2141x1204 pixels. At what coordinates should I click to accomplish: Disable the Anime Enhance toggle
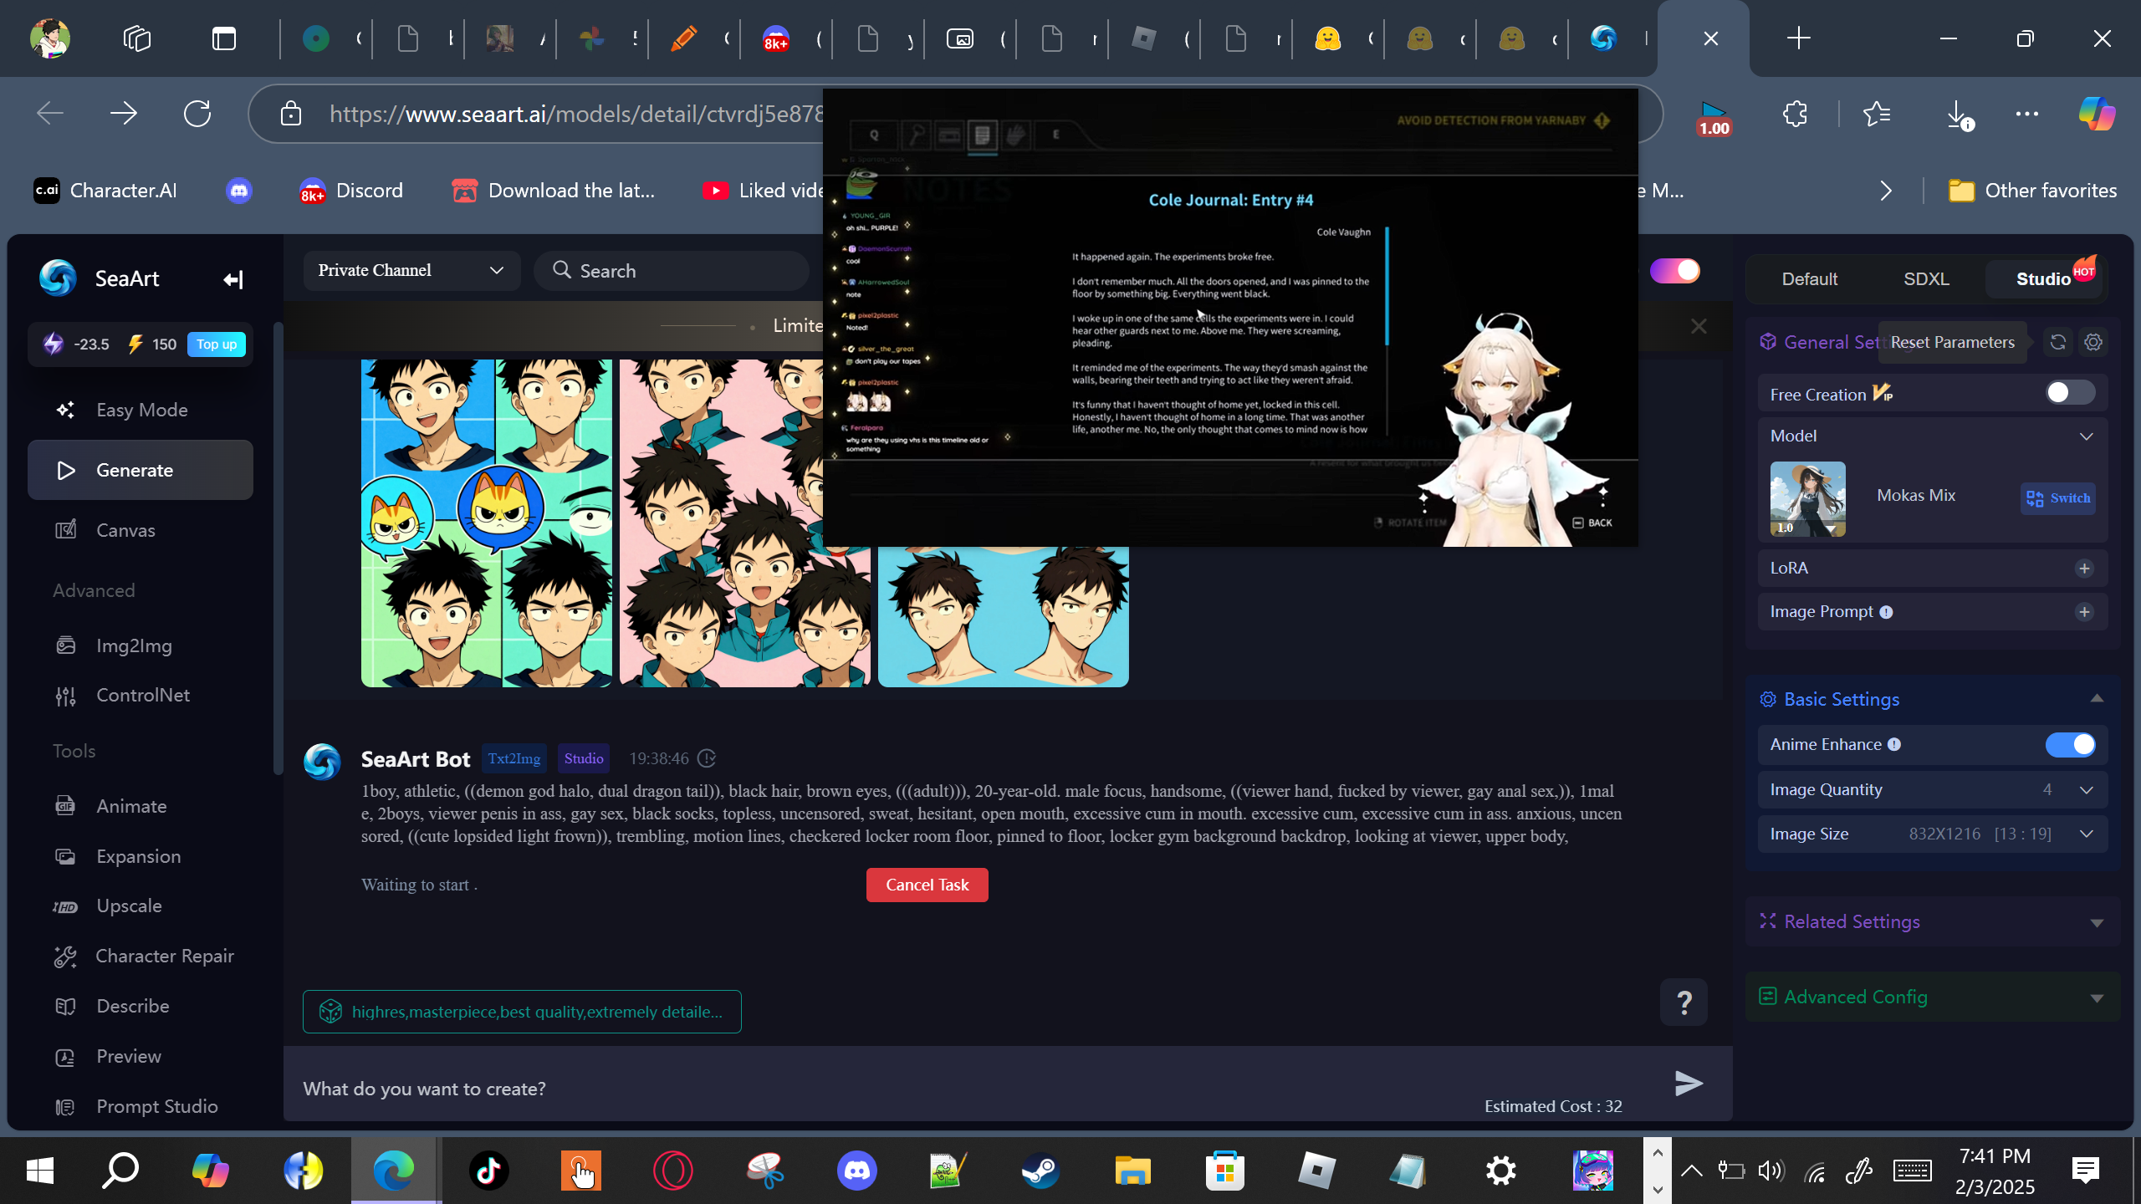[2070, 744]
